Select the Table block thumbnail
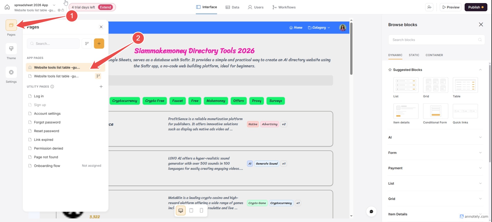This screenshot has height=222, width=492. coord(465,85)
